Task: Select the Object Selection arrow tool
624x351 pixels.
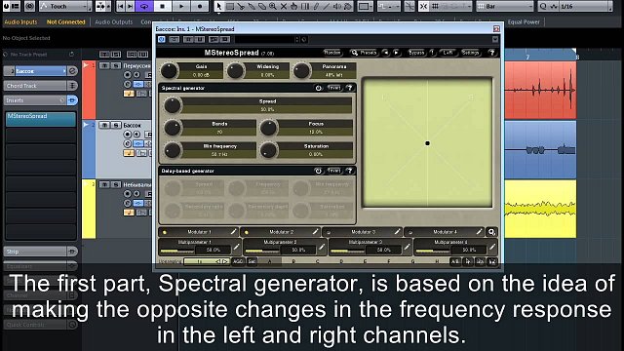Action: 218,6
